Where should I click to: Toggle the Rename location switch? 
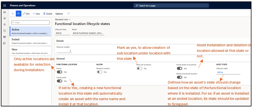click(x=99, y=72)
